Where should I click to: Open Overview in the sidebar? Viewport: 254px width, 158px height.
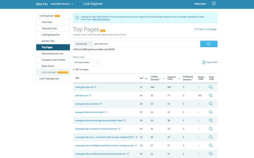[x=53, y=22]
